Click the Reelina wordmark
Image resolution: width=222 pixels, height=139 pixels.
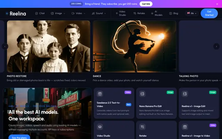(x=18, y=14)
